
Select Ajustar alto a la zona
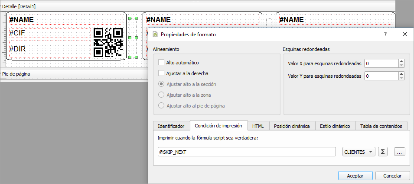click(162, 95)
